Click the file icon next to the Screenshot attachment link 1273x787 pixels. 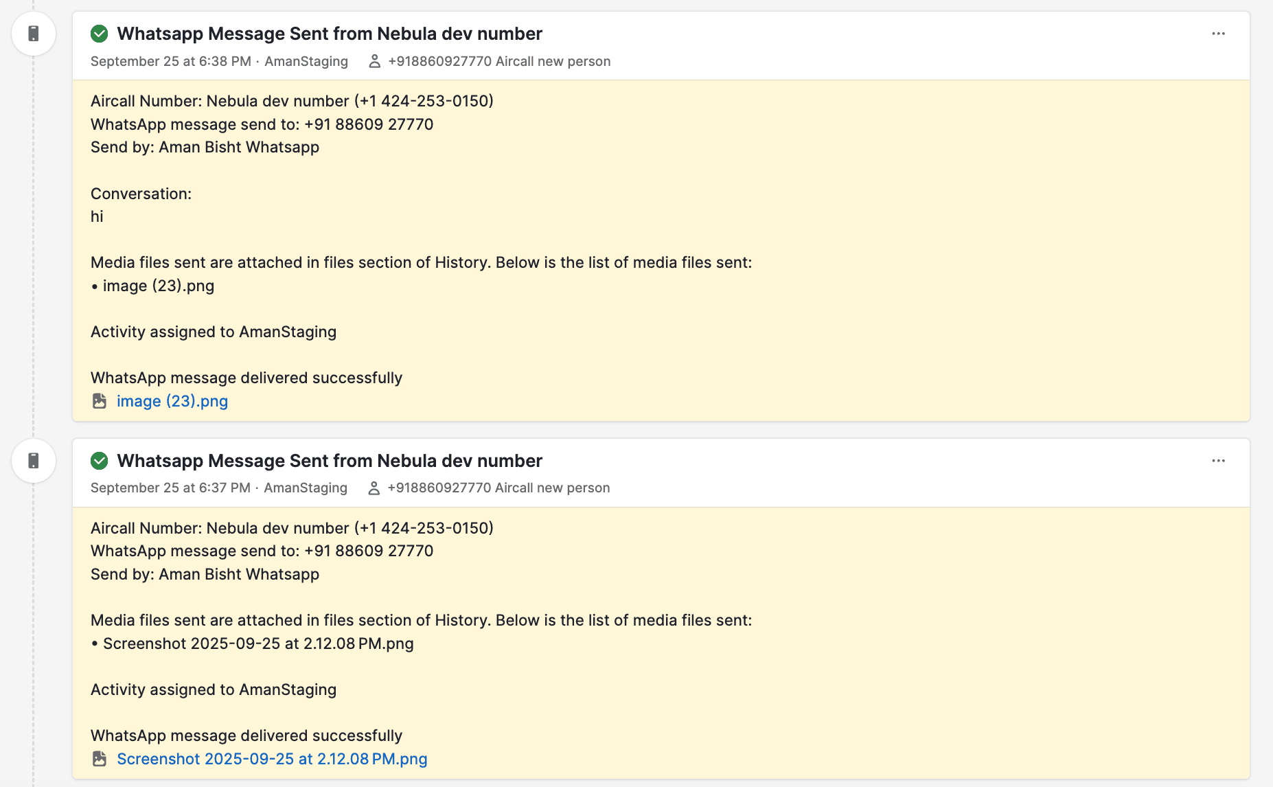pyautogui.click(x=100, y=759)
